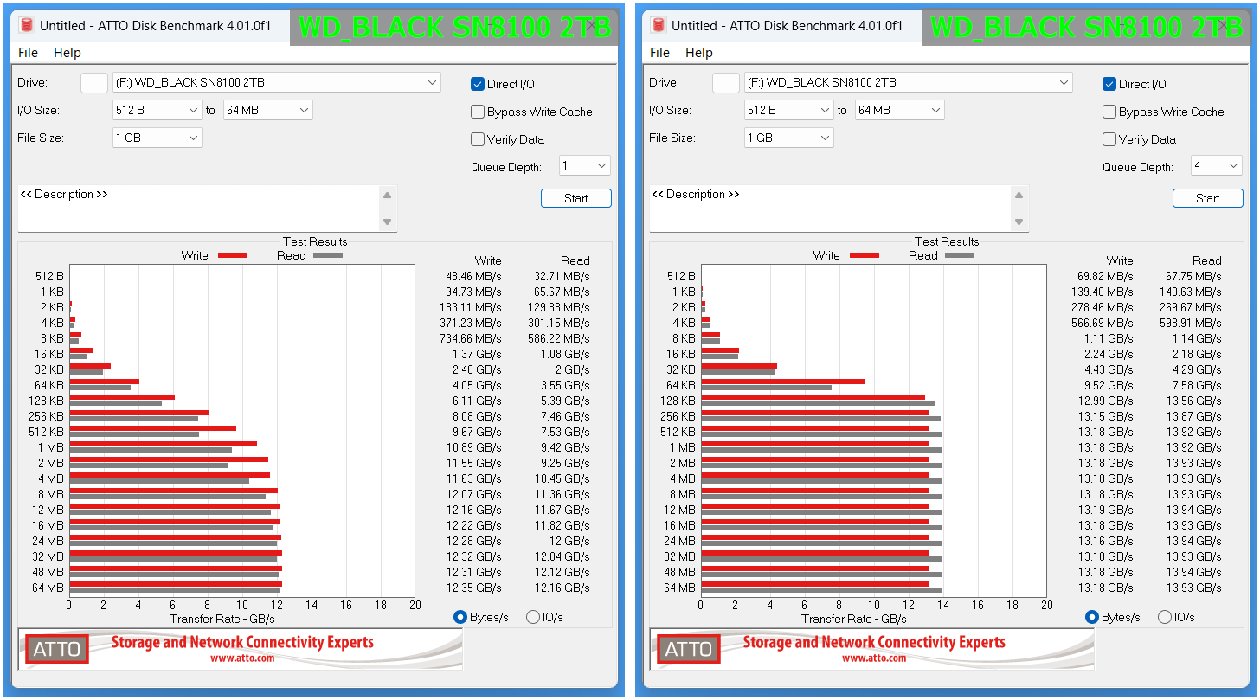
Task: Click Start button in right window
Action: tap(1207, 198)
